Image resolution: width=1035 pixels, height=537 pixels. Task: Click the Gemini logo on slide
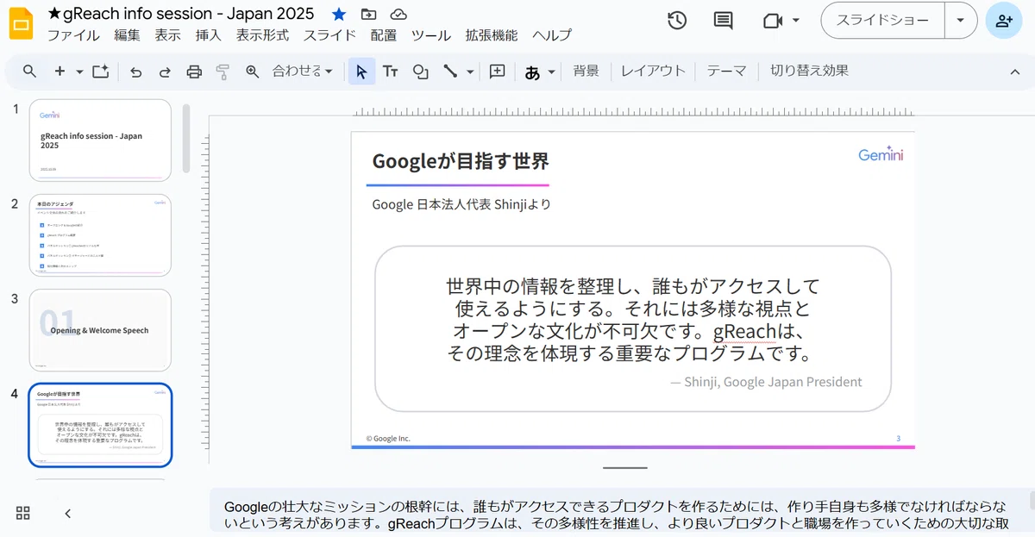coord(881,155)
